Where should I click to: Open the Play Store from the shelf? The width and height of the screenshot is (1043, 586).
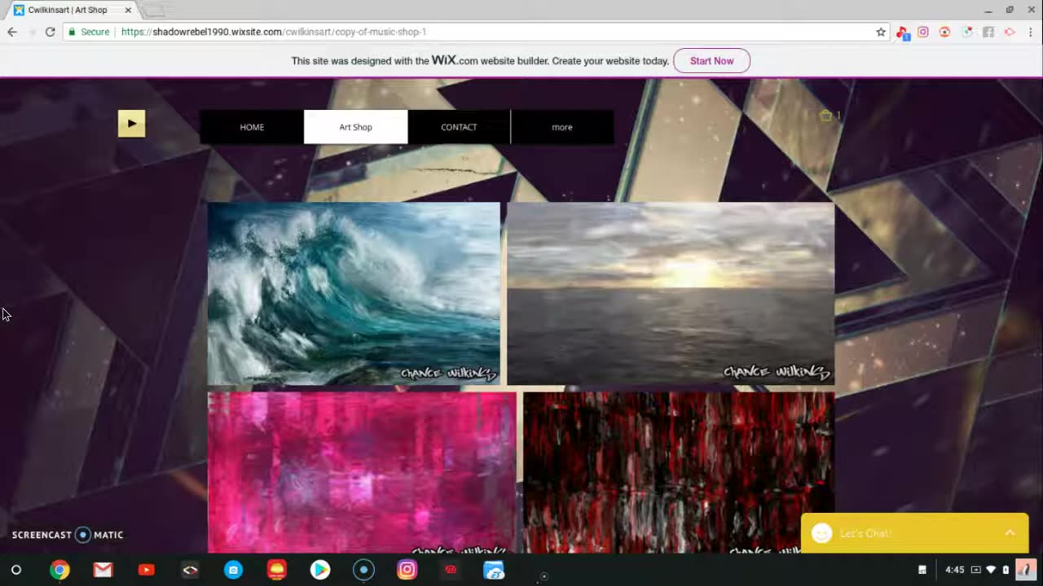(x=320, y=570)
